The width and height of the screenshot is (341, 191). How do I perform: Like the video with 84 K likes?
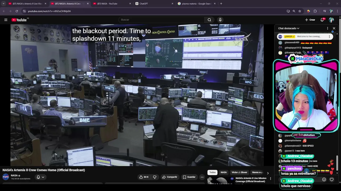(144, 177)
